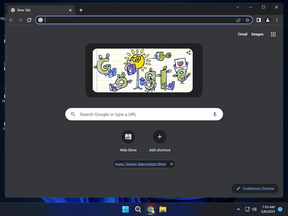Open Windows taskbar search
The width and height of the screenshot is (288, 216).
(138, 209)
